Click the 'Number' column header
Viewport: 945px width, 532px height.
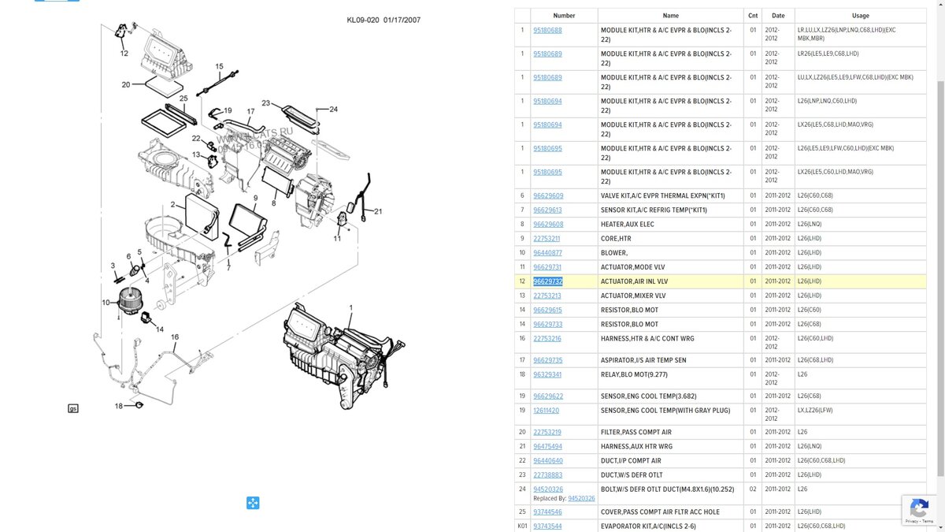(x=564, y=16)
